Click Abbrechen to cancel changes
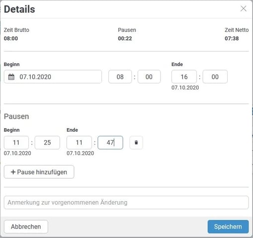The image size is (253, 238). click(x=26, y=227)
